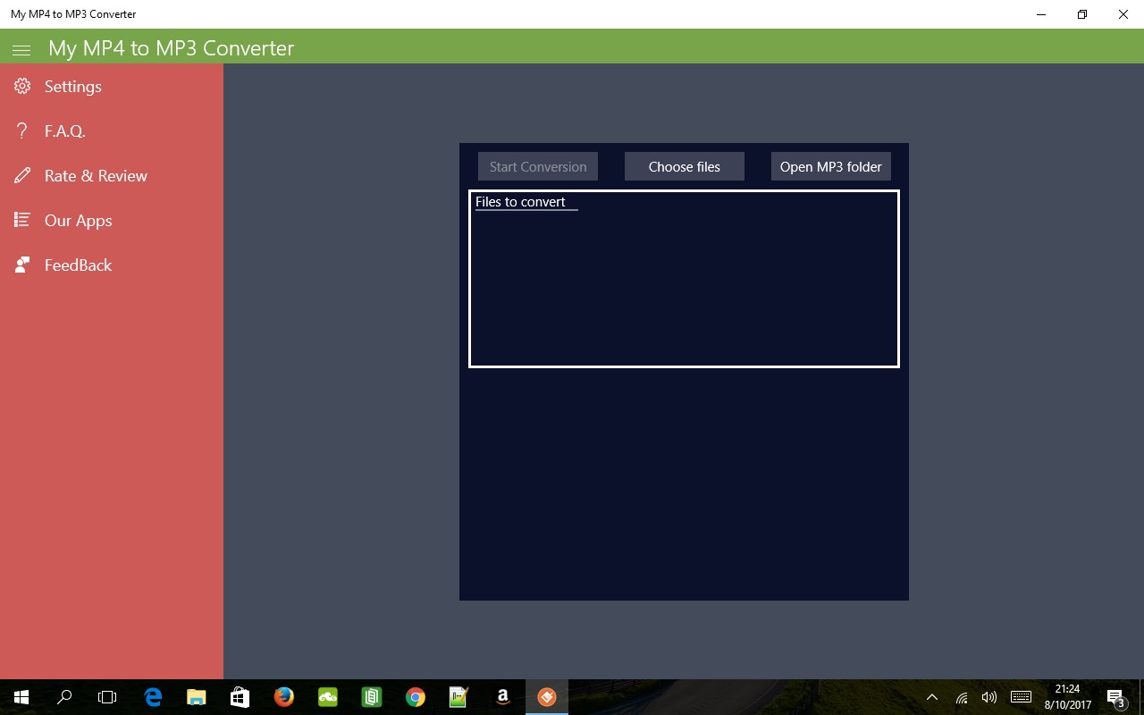
Task: Click the touch keyboard icon in system tray
Action: coord(1020,697)
